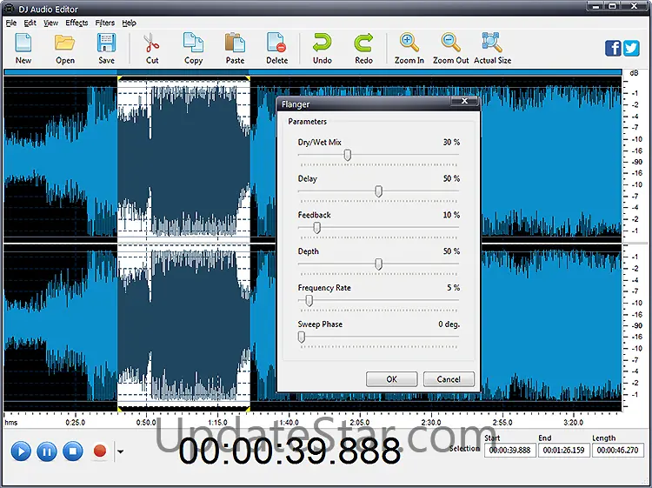
Task: Open the Effects menu
Action: click(x=77, y=23)
